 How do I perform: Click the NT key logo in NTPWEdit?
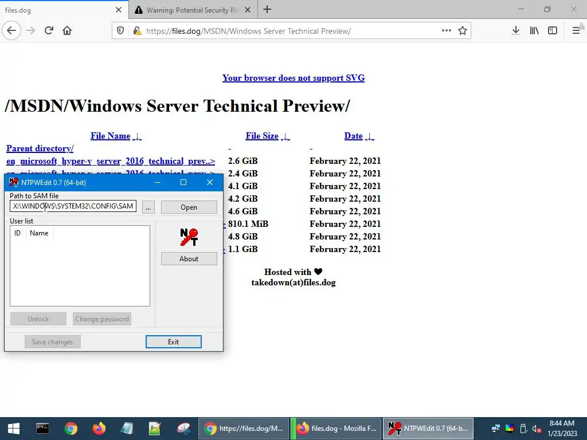[189, 237]
